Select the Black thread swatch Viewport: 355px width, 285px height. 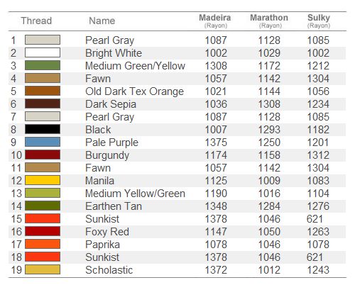click(x=43, y=129)
